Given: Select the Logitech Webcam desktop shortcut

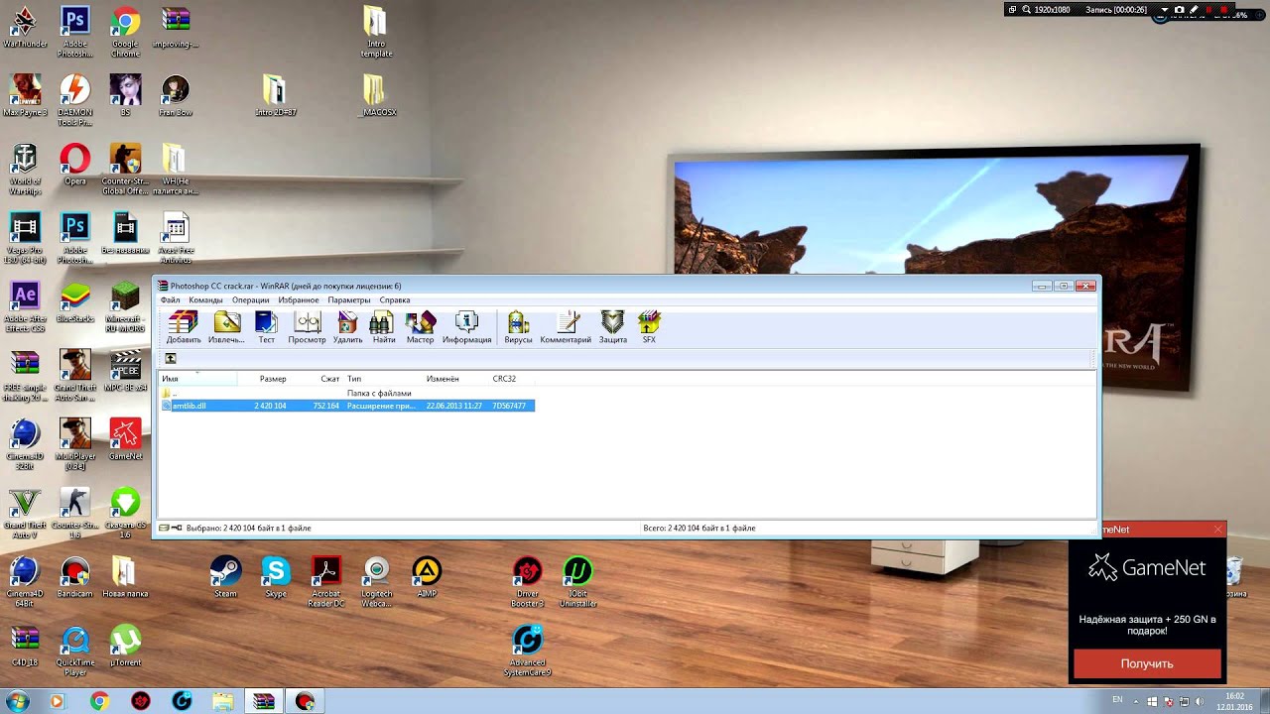Looking at the screenshot, I should click(376, 581).
